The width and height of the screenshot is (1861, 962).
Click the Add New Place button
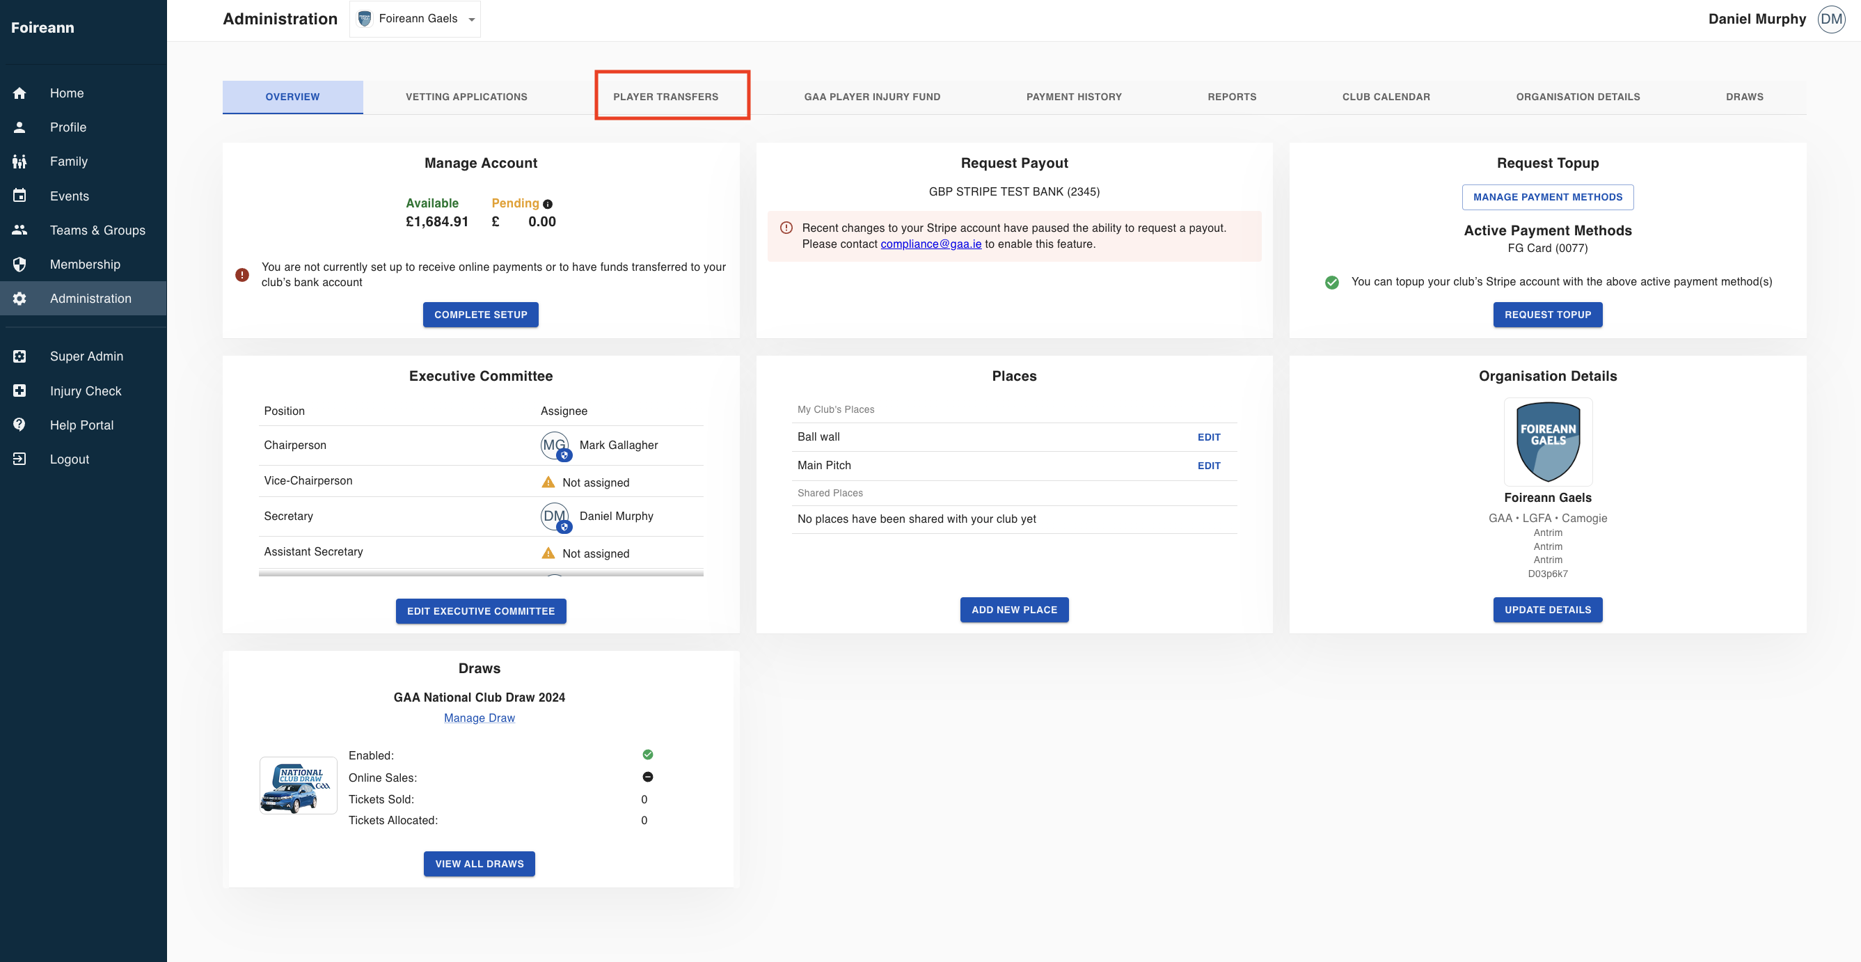pyautogui.click(x=1013, y=609)
